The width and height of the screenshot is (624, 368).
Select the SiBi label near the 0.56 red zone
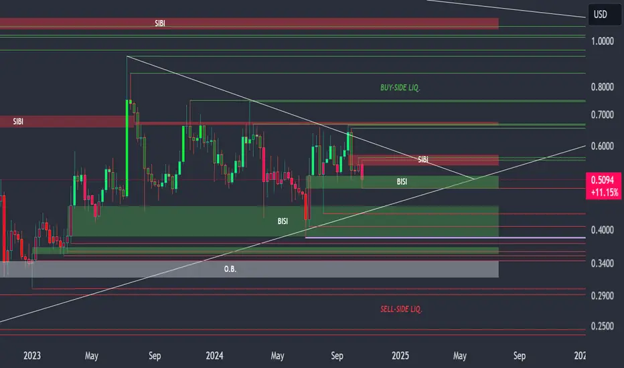pos(423,159)
